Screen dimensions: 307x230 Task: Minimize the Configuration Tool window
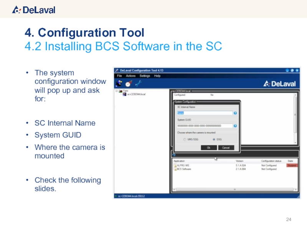(x=287, y=70)
